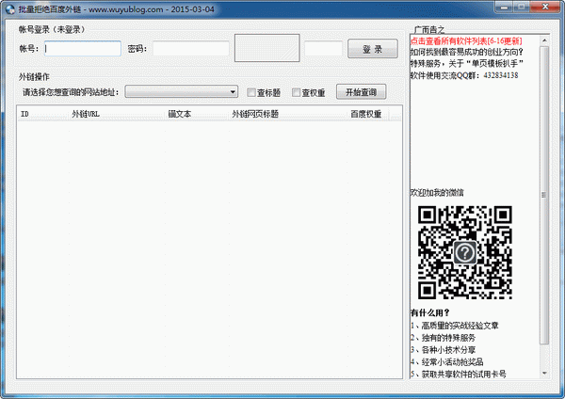Click the 独有的特殊服务 line

click(x=443, y=338)
